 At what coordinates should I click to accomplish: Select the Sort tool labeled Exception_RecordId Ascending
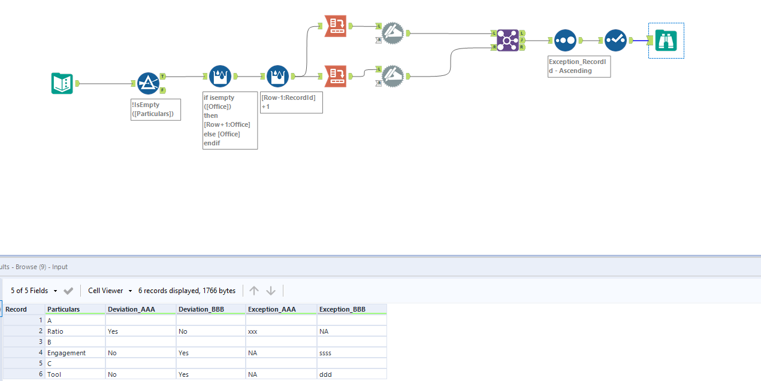coord(565,40)
